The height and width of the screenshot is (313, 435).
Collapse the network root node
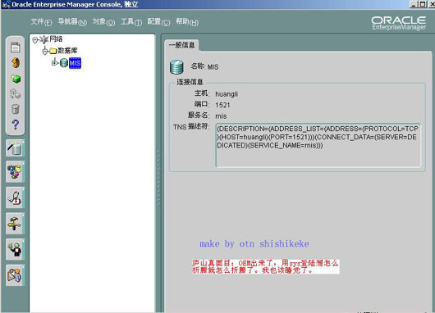click(35, 40)
